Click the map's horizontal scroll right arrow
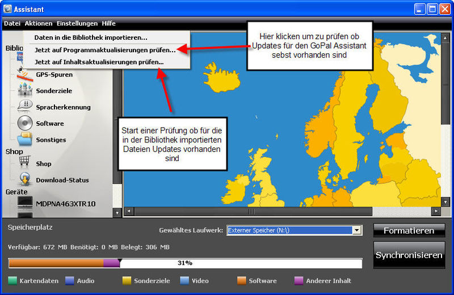Image resolution: width=454 pixels, height=295 pixels. [x=436, y=212]
